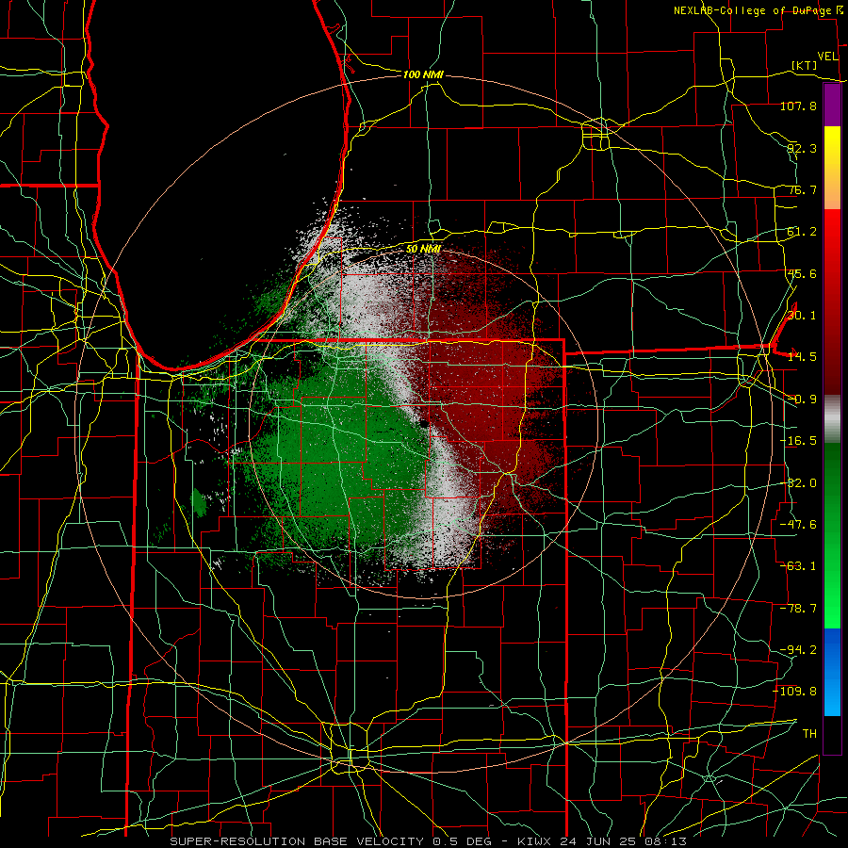Pick the yellow-orange segment of the color bar

[x=832, y=169]
